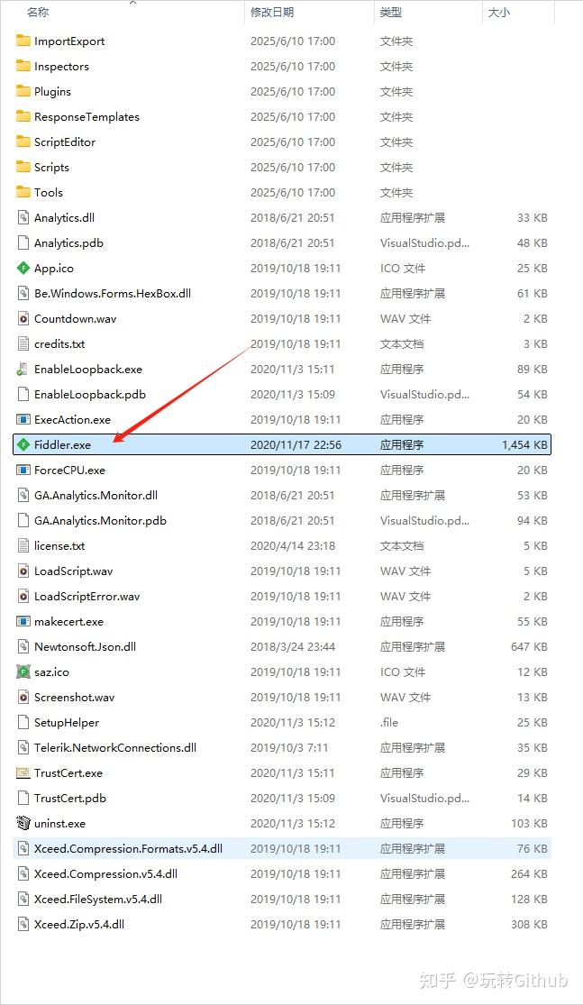Click the 1,454 KB size of Fiddler.exe

[524, 445]
